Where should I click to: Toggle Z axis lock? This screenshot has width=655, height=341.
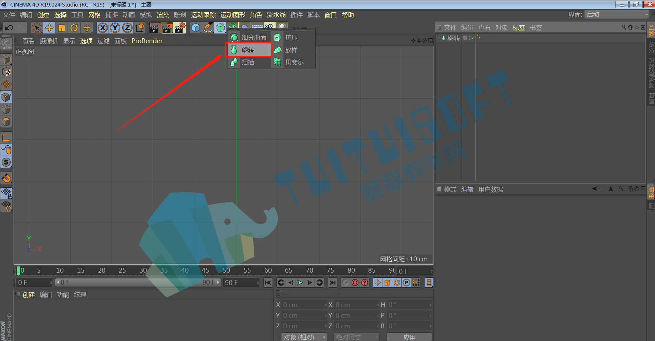click(x=127, y=28)
